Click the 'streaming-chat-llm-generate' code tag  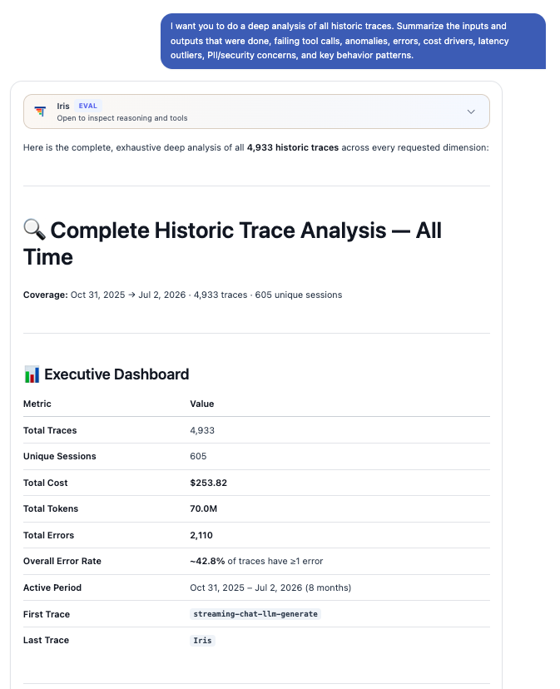pos(255,614)
